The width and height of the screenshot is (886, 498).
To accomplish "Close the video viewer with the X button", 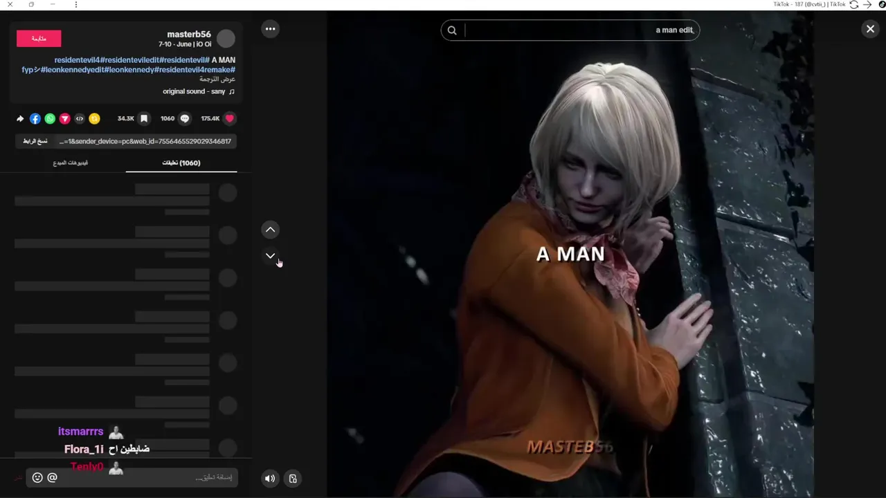I will (870, 29).
